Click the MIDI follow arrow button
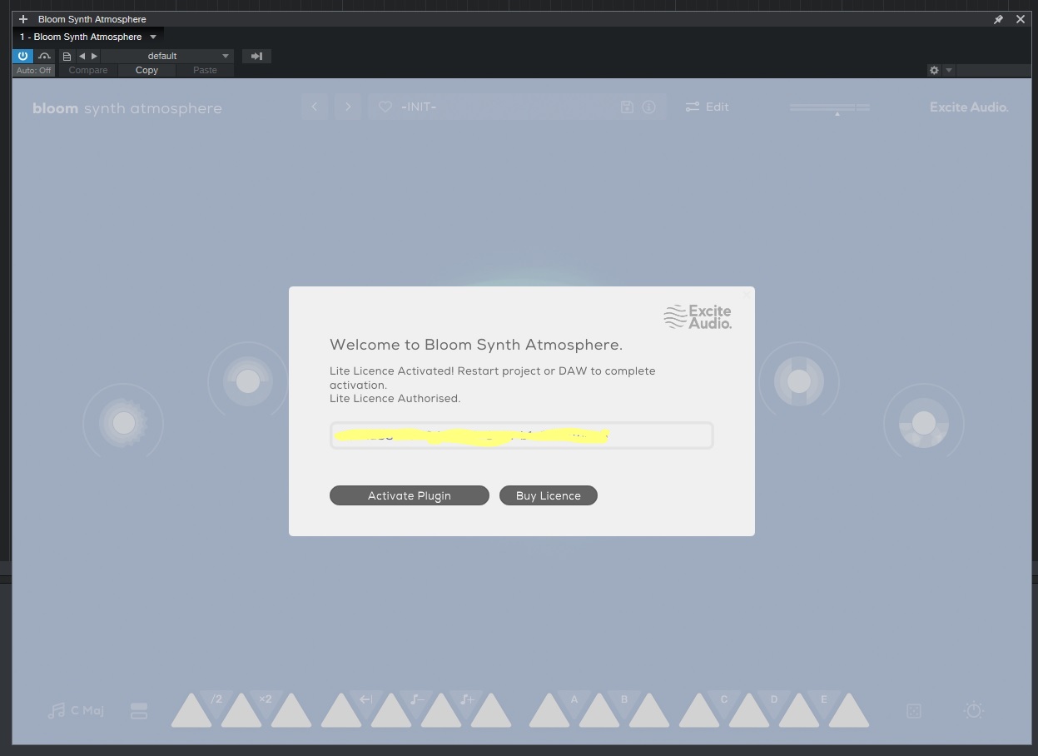The height and width of the screenshot is (756, 1038). point(256,56)
